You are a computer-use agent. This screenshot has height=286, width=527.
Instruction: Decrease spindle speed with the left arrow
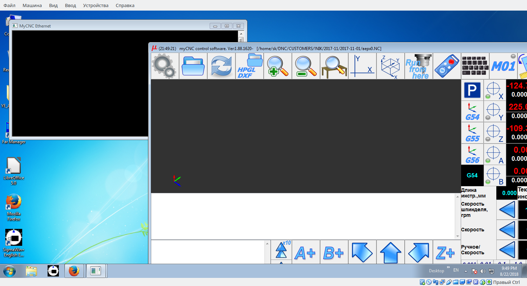pyautogui.click(x=507, y=210)
